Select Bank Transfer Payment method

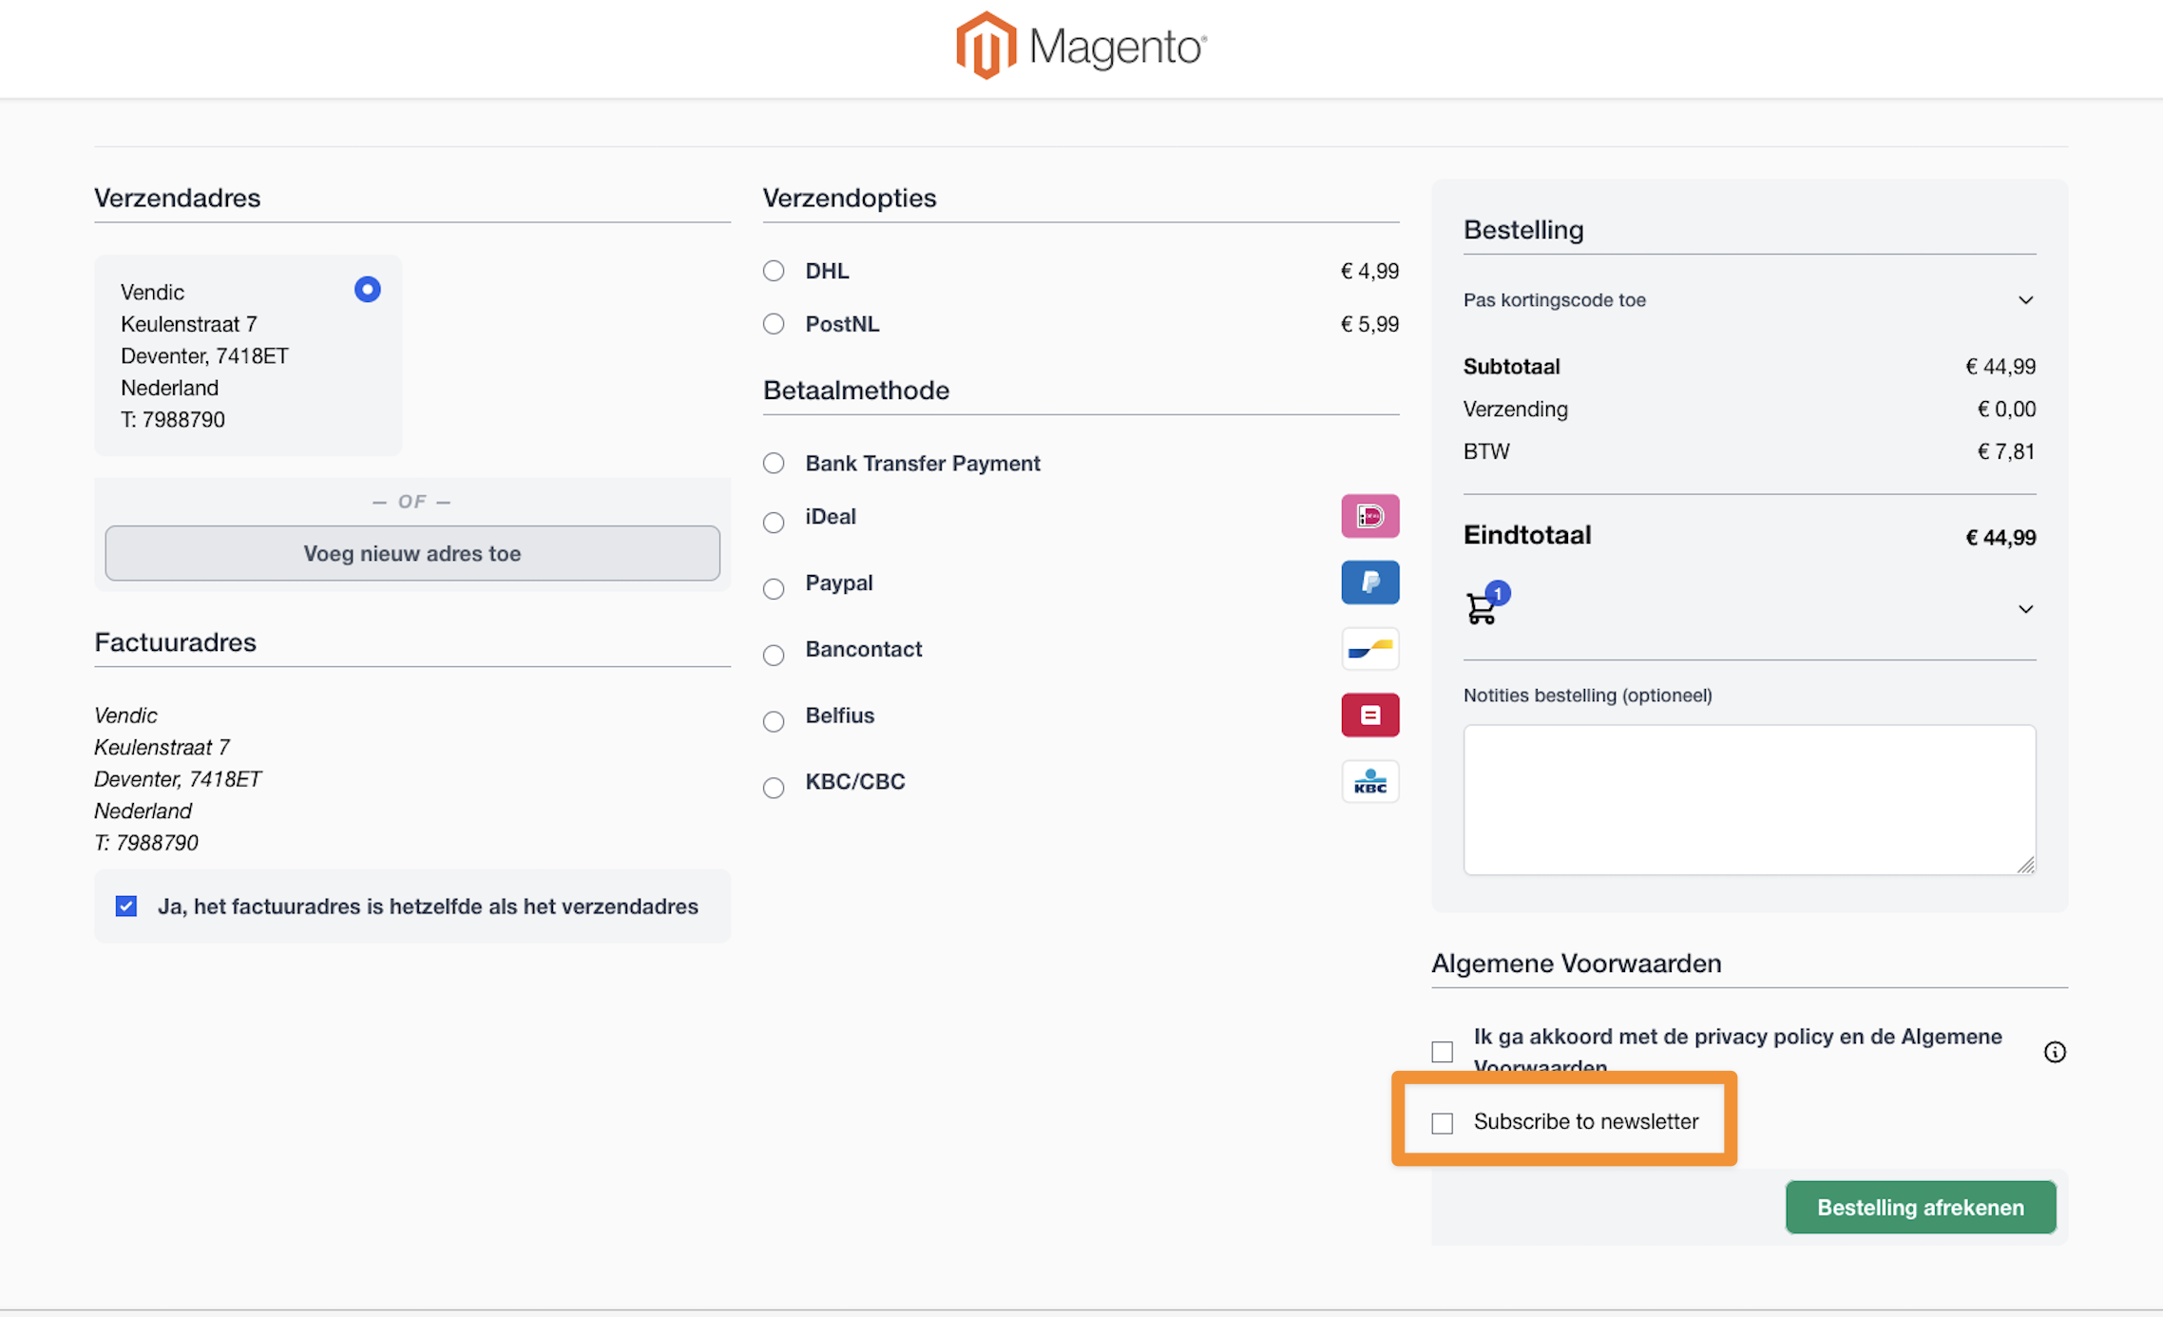click(773, 463)
